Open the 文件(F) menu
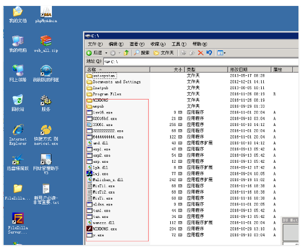Image resolution: width=306 pixels, height=252 pixels. click(95, 44)
